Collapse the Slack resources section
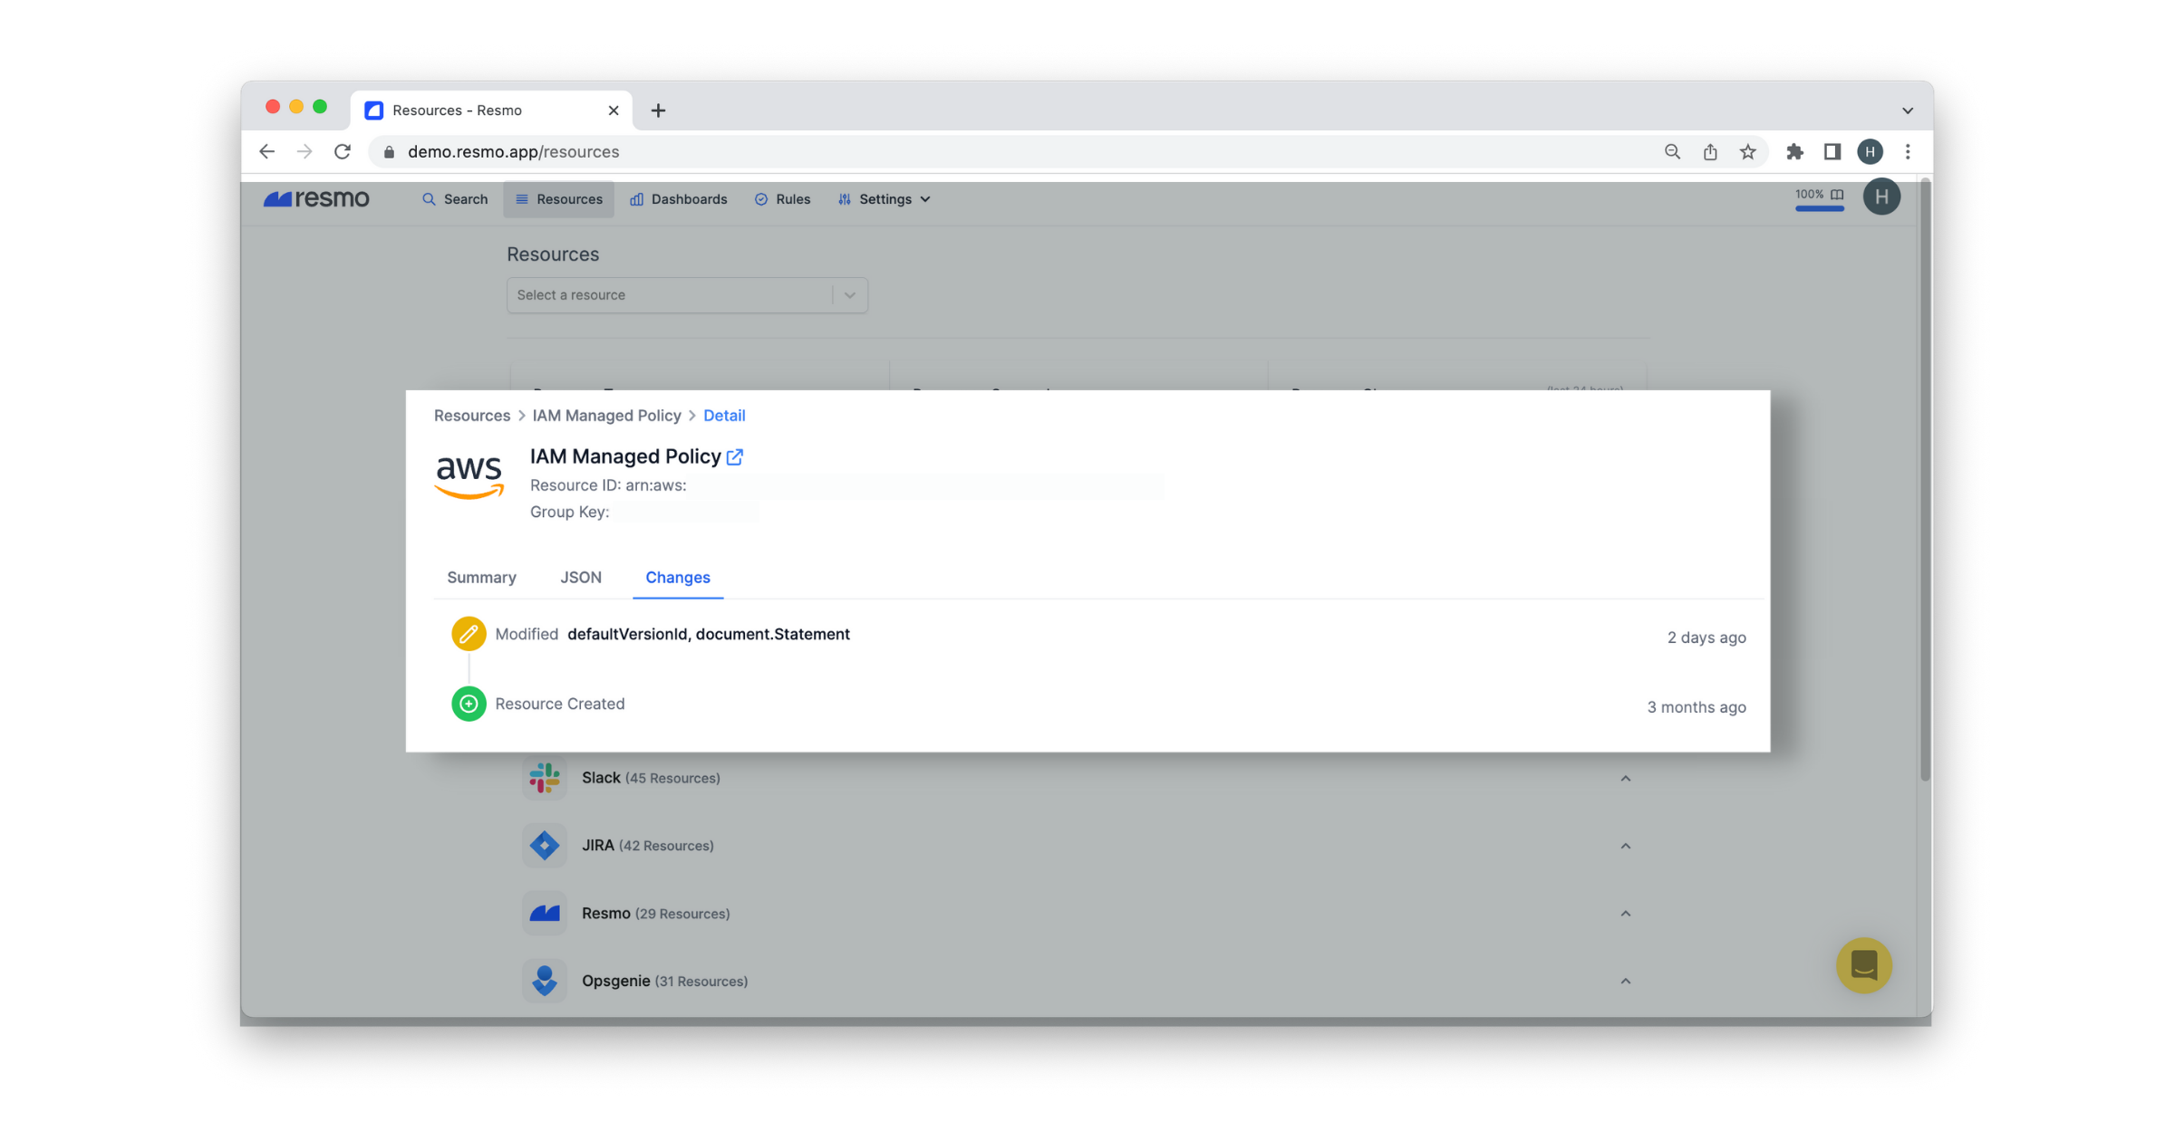This screenshot has height=1141, width=2175. click(1626, 779)
